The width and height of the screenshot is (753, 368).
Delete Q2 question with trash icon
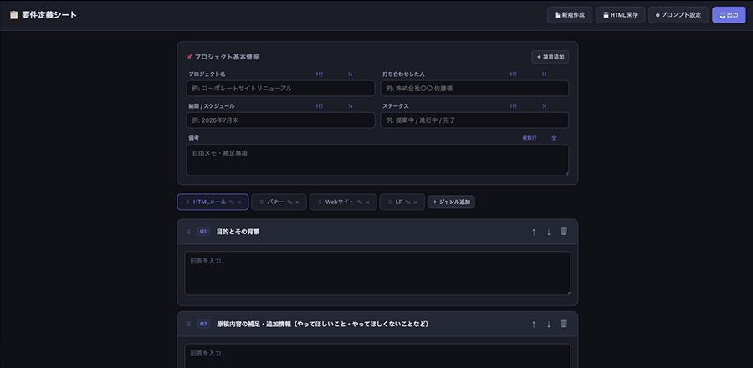[564, 324]
